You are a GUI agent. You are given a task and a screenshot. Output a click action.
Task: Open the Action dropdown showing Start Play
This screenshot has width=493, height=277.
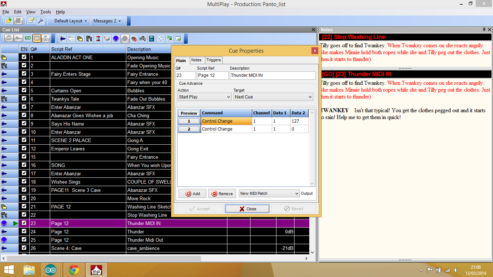point(204,97)
